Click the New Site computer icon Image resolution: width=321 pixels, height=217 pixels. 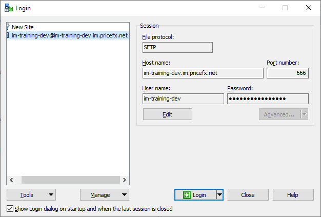[9, 27]
